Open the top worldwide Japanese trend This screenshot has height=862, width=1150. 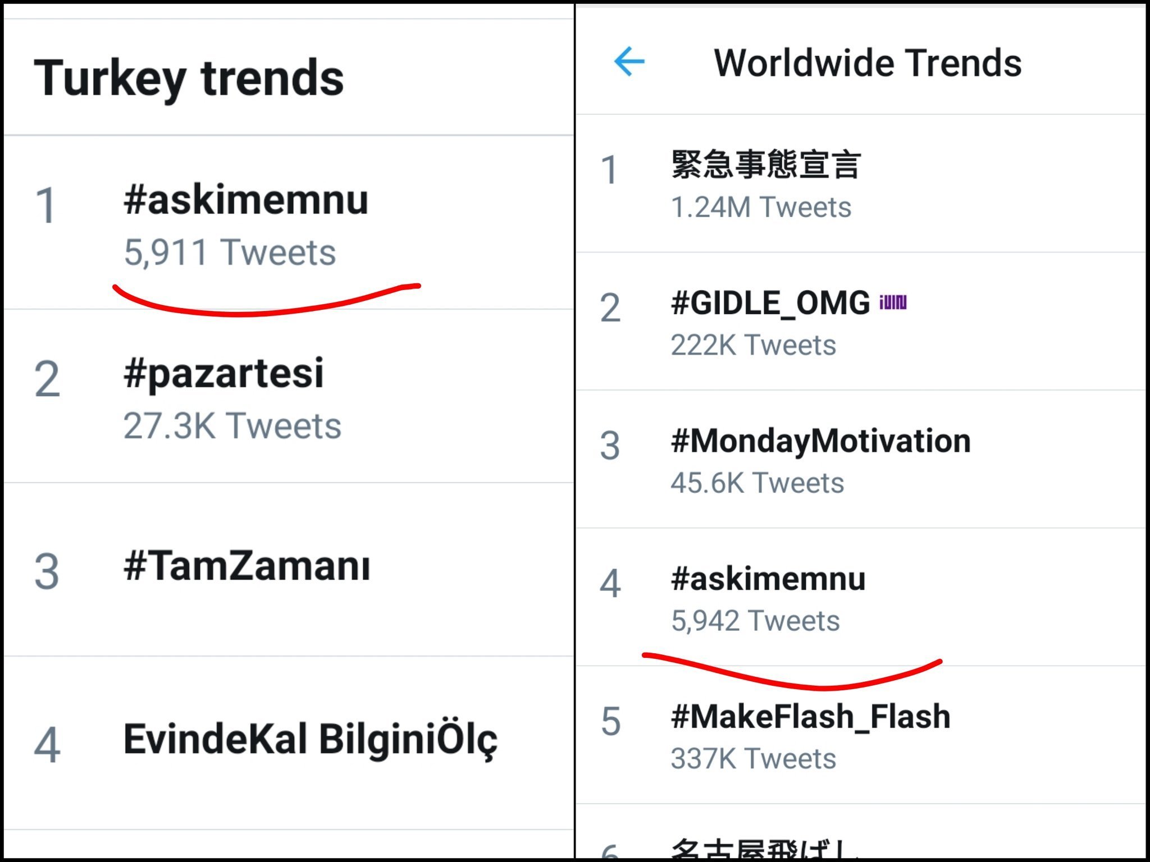766,165
